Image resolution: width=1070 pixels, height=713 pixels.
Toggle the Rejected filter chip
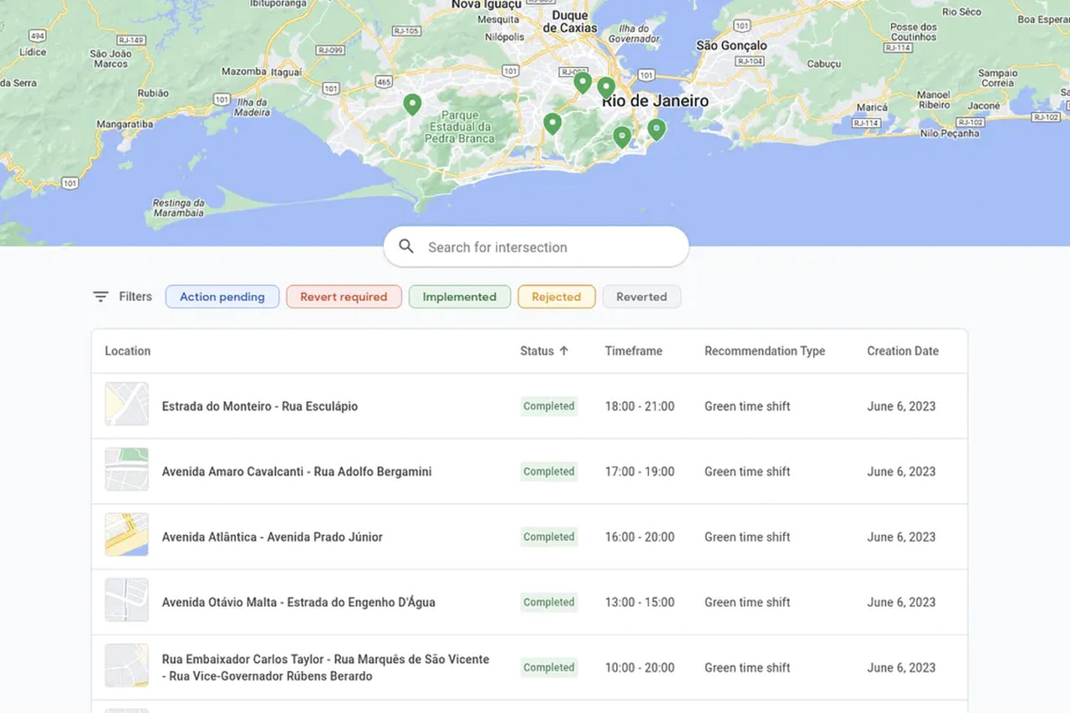(556, 297)
